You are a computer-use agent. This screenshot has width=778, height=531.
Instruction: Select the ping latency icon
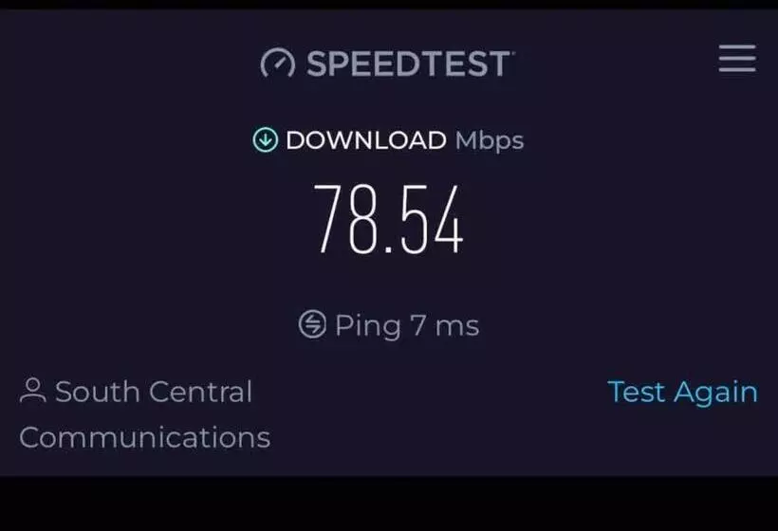pyautogui.click(x=312, y=324)
